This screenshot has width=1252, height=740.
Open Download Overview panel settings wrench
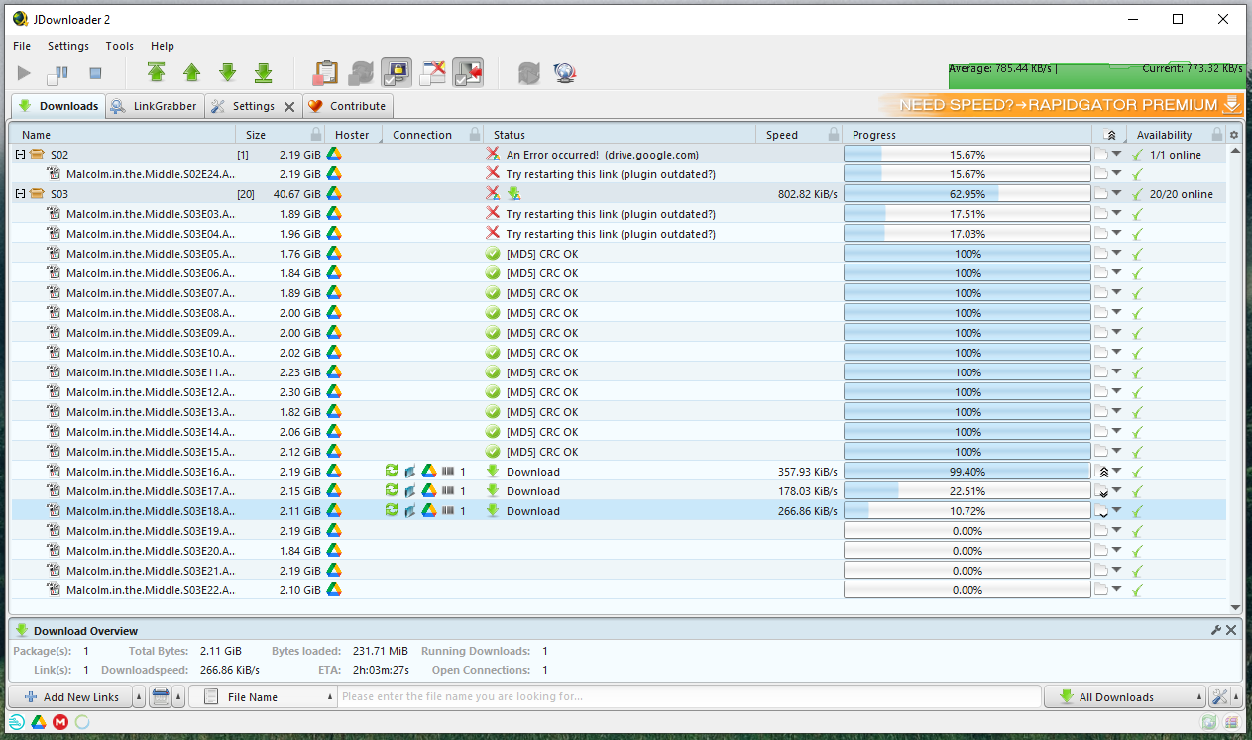coord(1216,630)
